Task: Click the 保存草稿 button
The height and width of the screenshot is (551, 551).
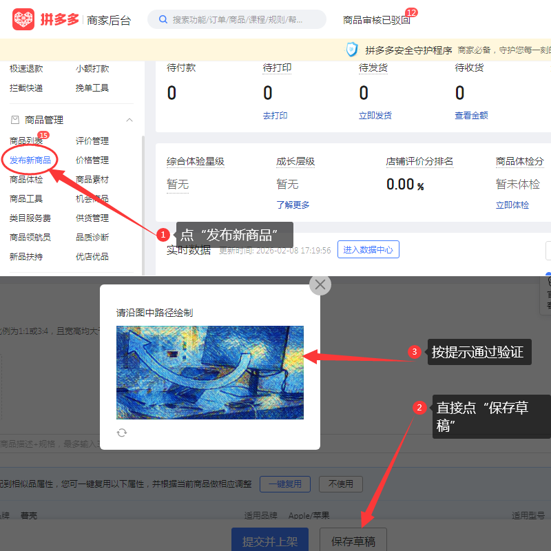Action: pyautogui.click(x=353, y=541)
